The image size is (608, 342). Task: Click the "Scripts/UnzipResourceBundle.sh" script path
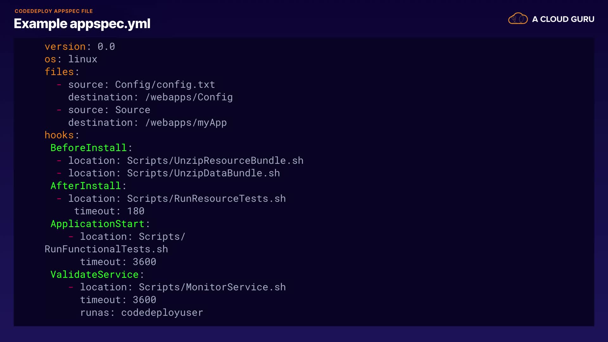coord(215,161)
